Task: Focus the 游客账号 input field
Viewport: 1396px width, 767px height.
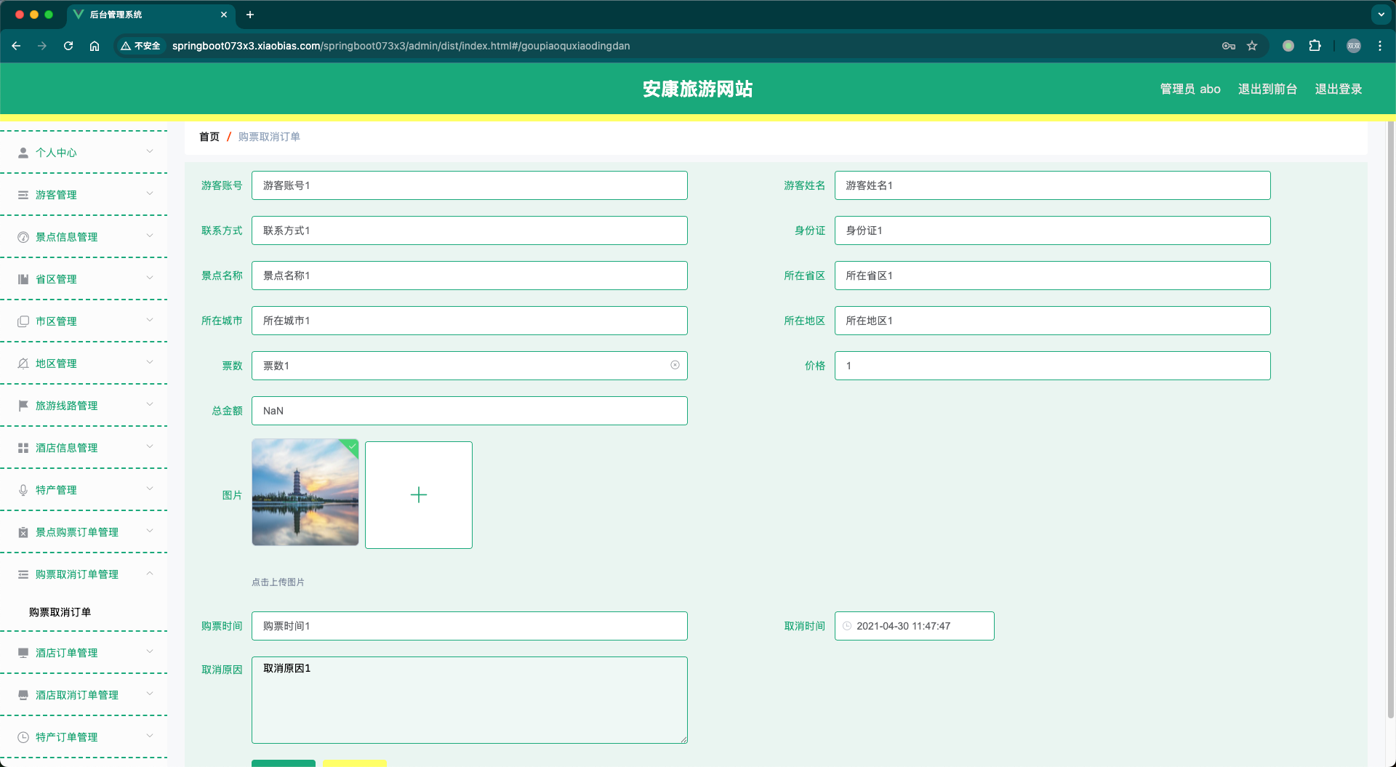Action: click(x=470, y=185)
